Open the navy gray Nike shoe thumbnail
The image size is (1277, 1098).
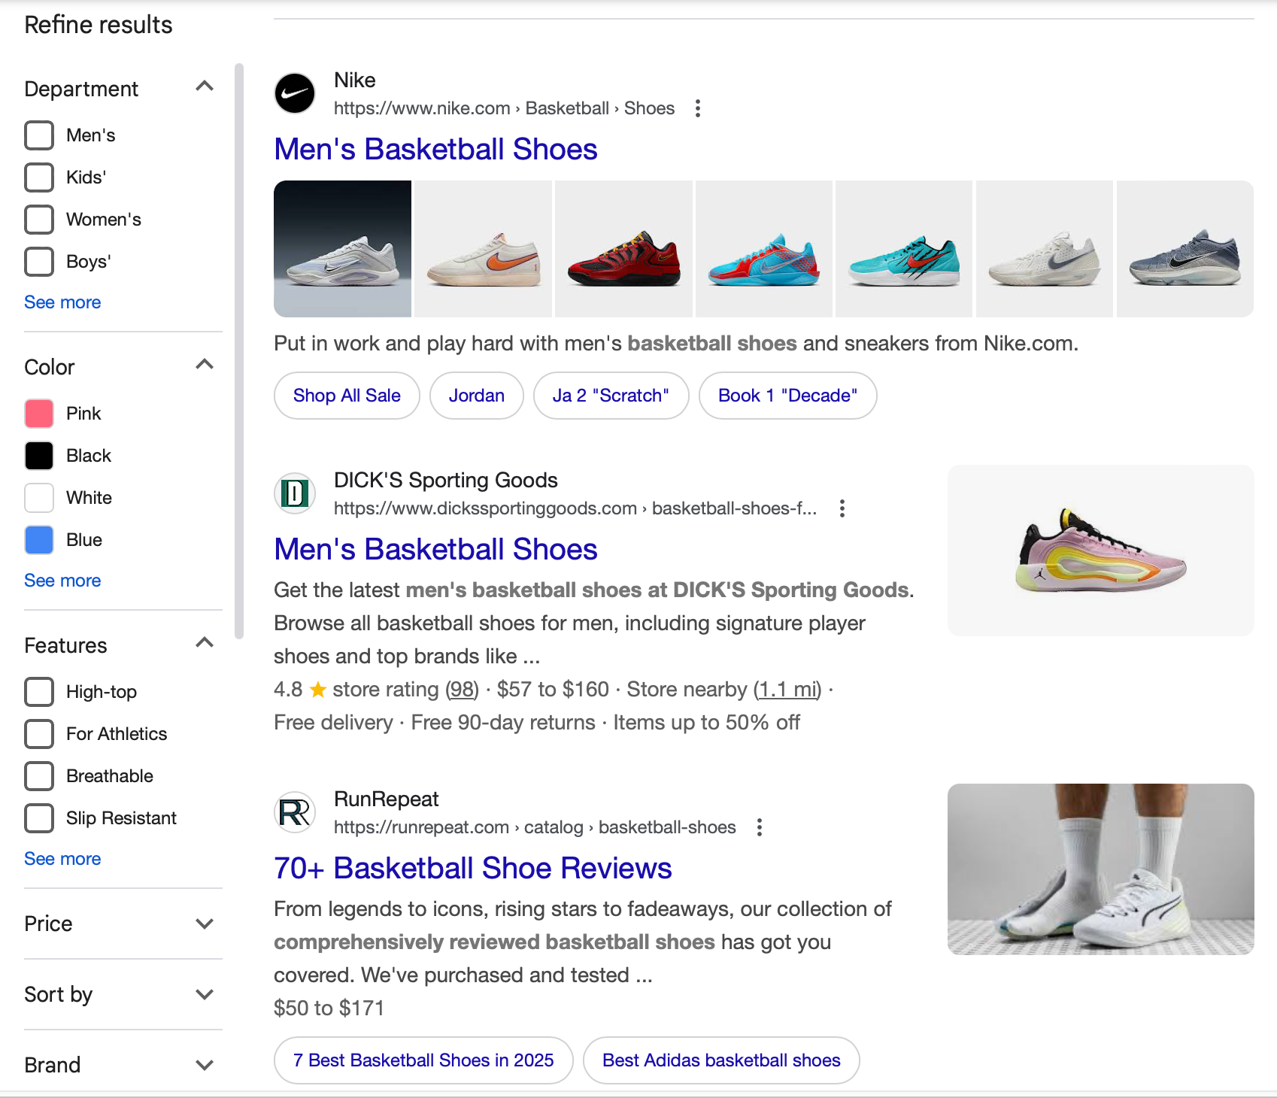point(1185,249)
